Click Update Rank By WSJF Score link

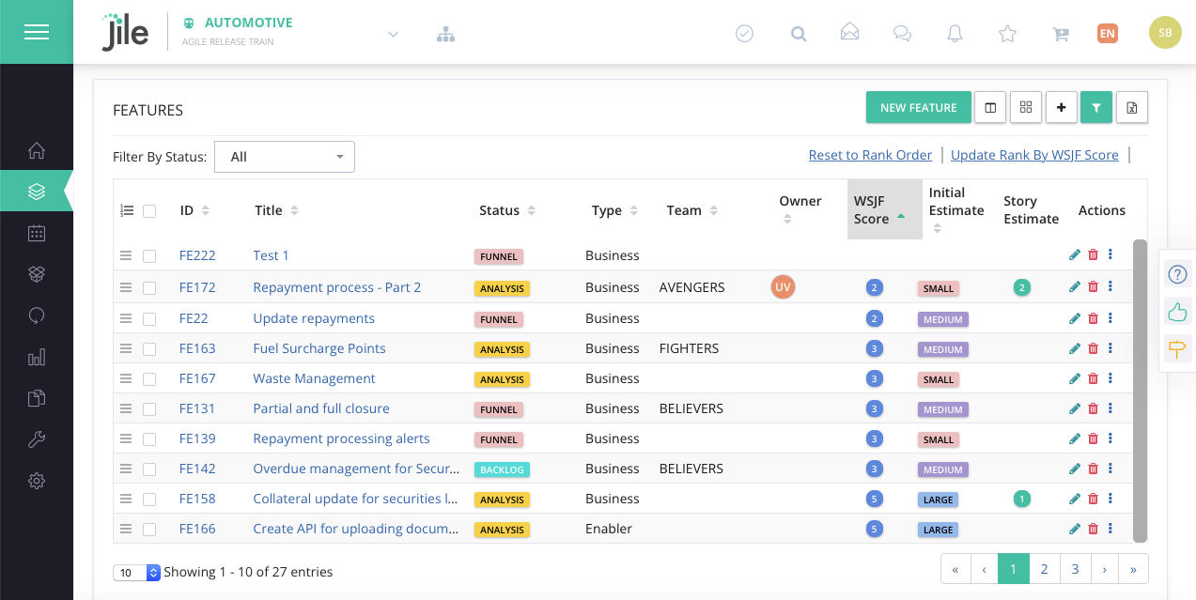1034,155
